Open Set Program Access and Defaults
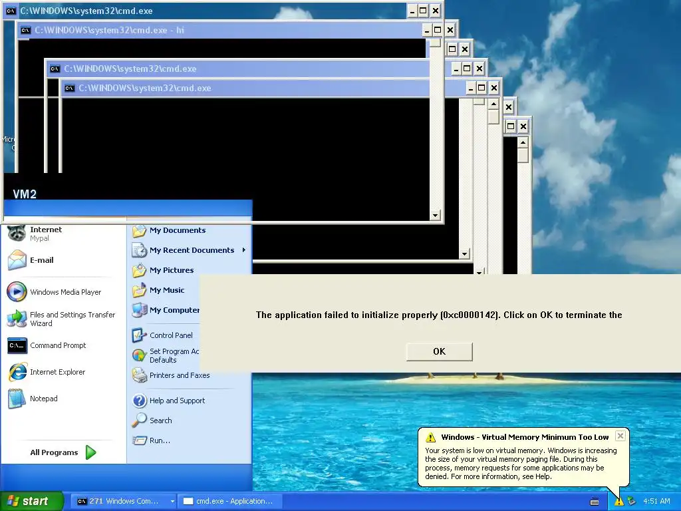The height and width of the screenshot is (511, 681). pyautogui.click(x=165, y=355)
